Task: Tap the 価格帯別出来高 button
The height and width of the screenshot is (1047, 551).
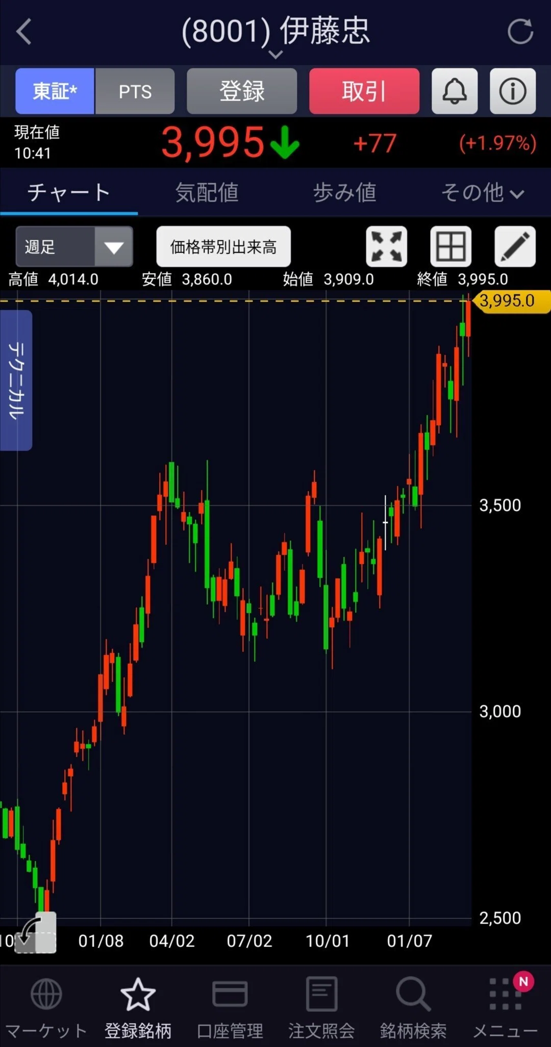Action: tap(223, 246)
